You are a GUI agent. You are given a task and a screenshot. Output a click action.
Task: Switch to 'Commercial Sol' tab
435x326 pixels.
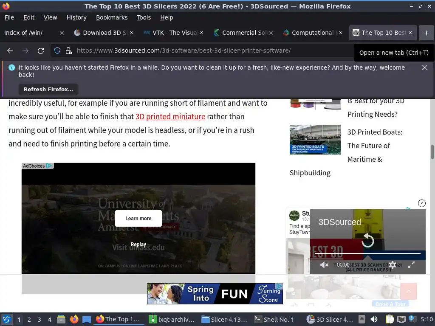[x=240, y=33]
